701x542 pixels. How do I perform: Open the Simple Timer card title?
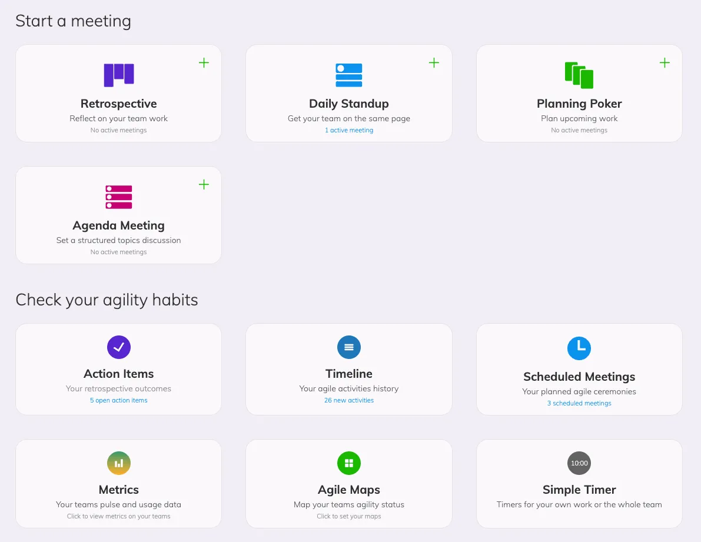point(579,490)
